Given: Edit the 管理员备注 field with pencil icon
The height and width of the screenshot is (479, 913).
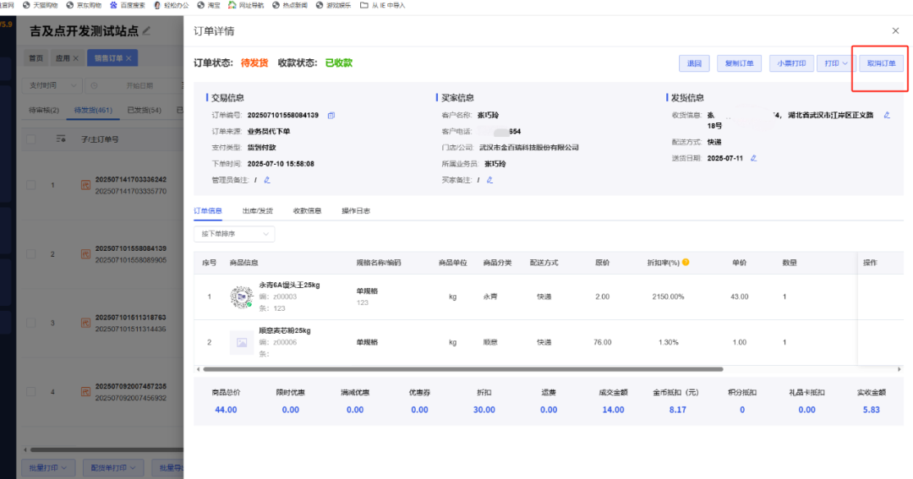Looking at the screenshot, I should (x=267, y=180).
